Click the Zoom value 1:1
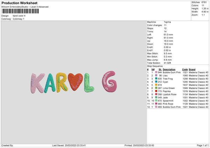The height and width of the screenshot is (148, 210). 203,15
